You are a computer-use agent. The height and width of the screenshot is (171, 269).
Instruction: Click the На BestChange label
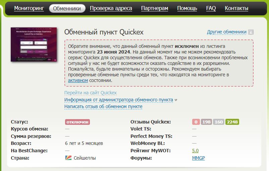tap(29, 151)
